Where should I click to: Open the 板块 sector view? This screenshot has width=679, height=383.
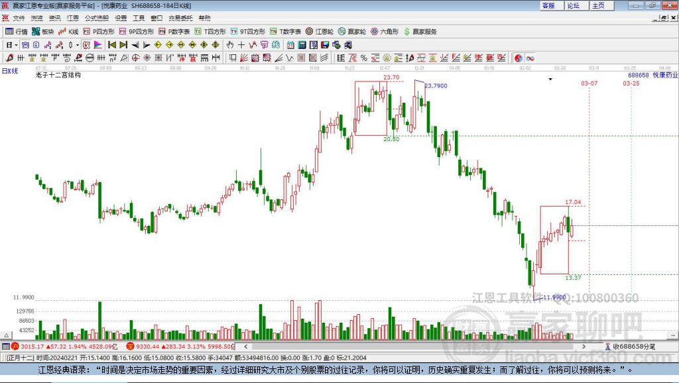coord(42,32)
